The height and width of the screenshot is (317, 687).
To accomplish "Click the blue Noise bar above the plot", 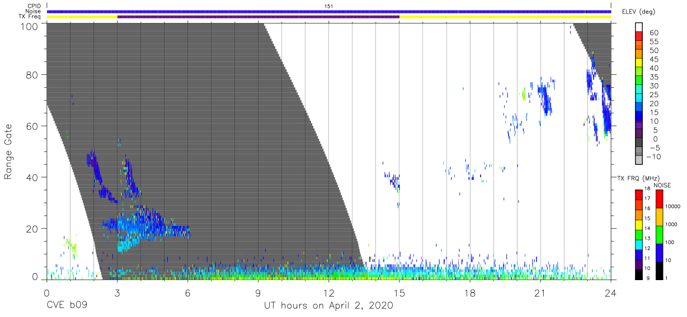I will tap(329, 11).
